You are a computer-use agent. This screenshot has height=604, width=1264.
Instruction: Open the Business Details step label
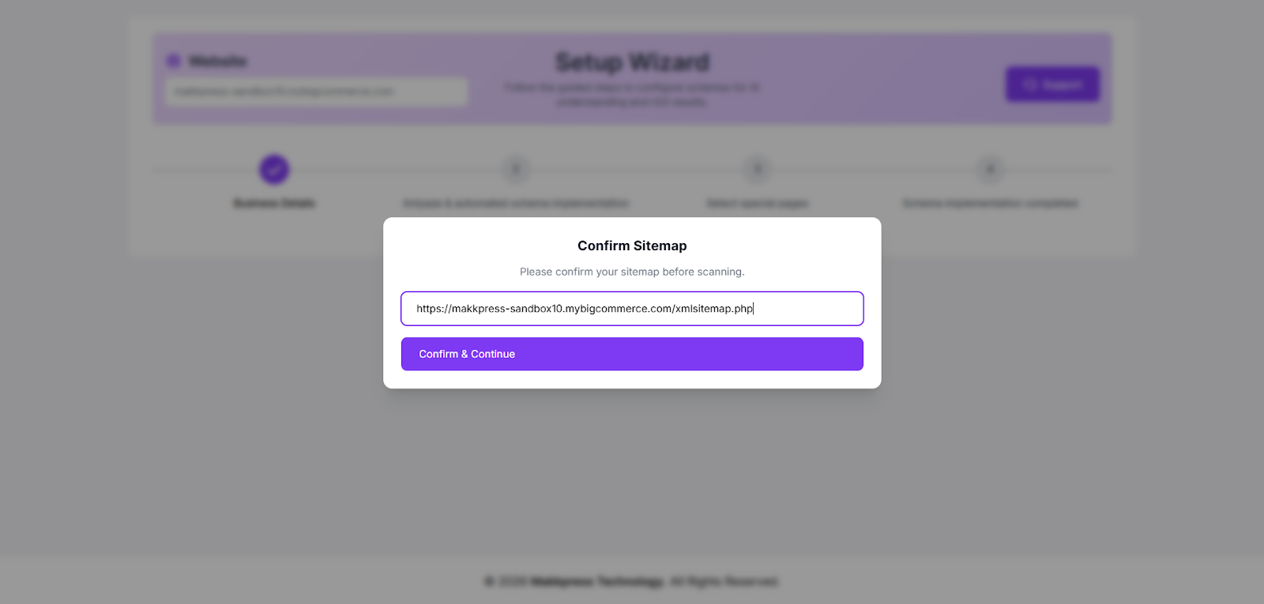pyautogui.click(x=274, y=204)
